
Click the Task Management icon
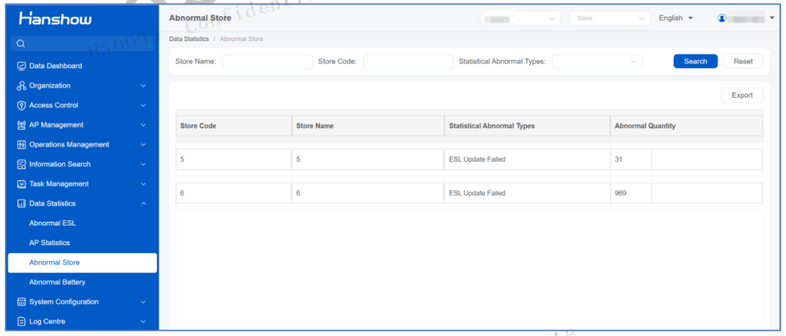21,184
